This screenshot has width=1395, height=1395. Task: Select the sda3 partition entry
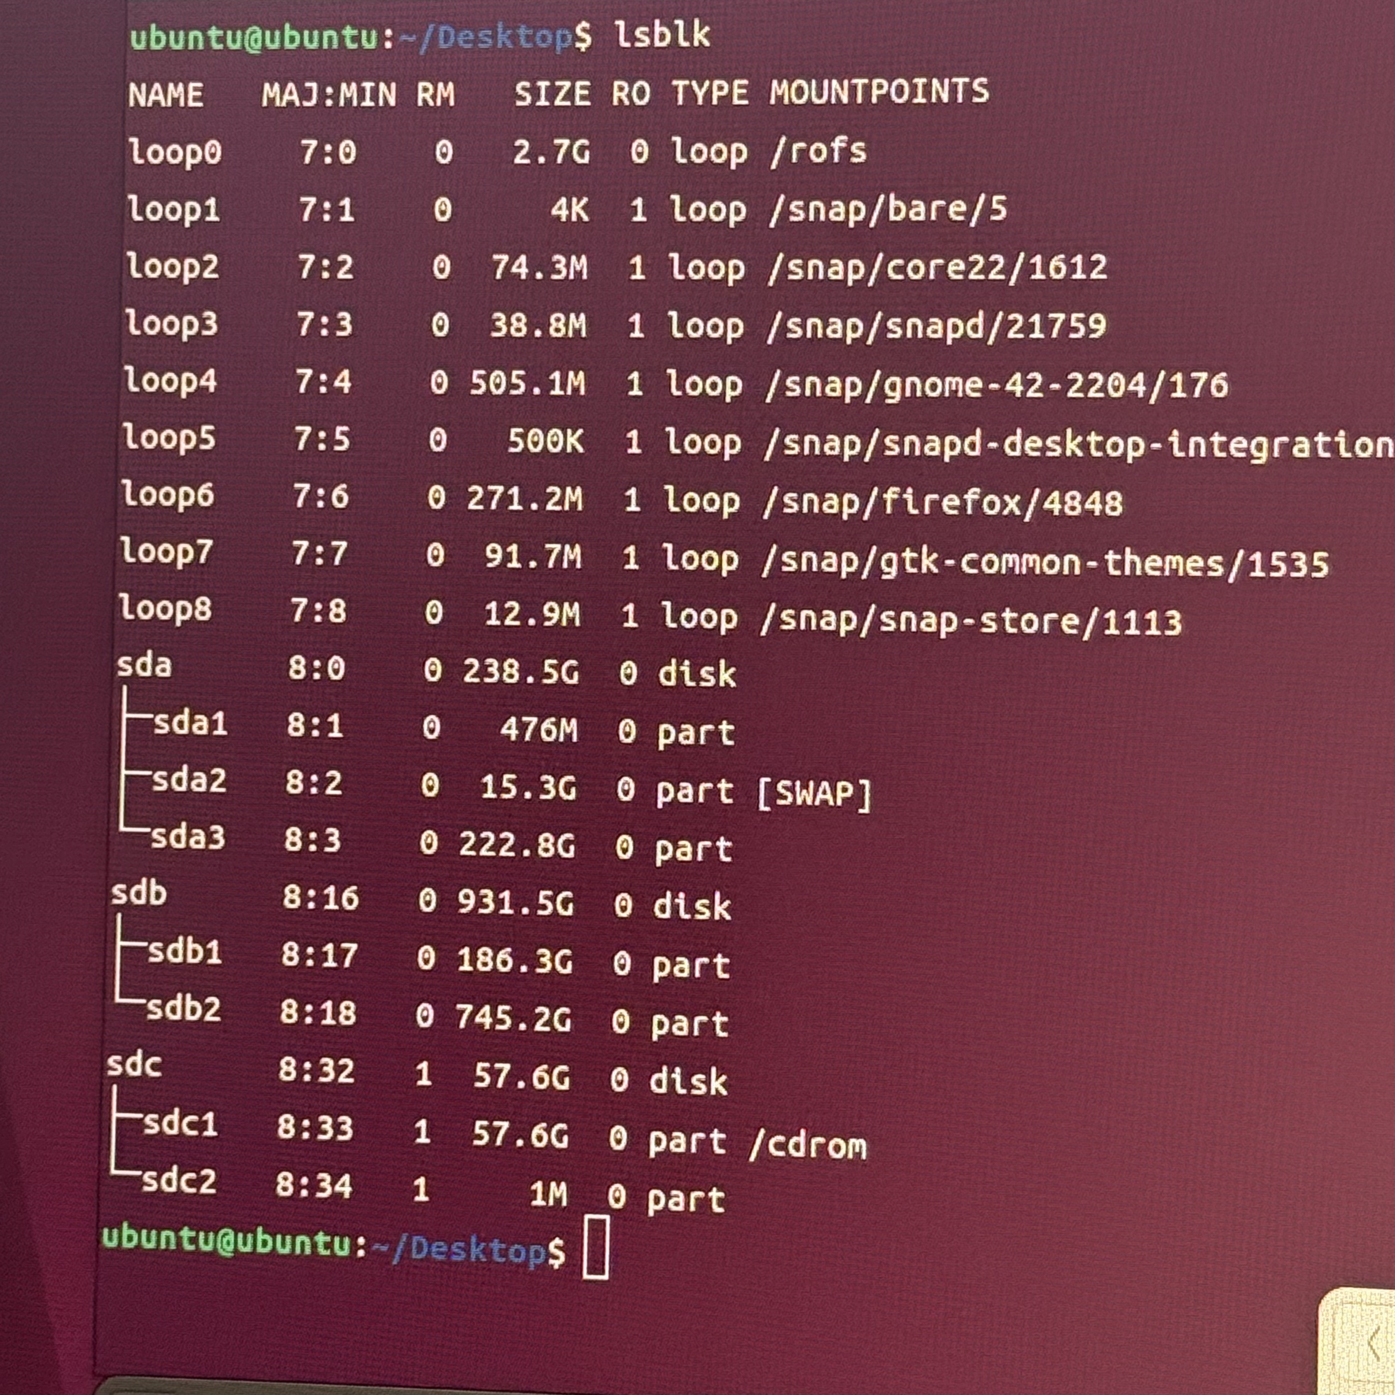coord(188,838)
